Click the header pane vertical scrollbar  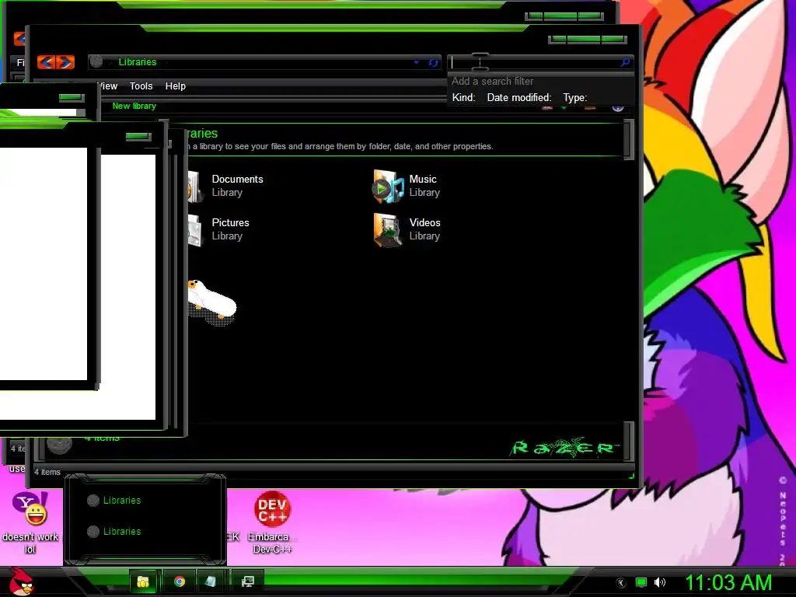[628, 140]
